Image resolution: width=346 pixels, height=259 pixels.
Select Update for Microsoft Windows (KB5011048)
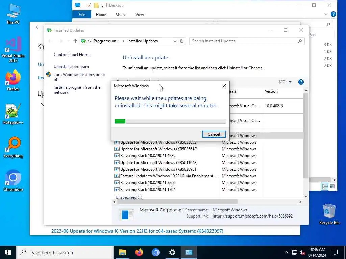pos(208,163)
